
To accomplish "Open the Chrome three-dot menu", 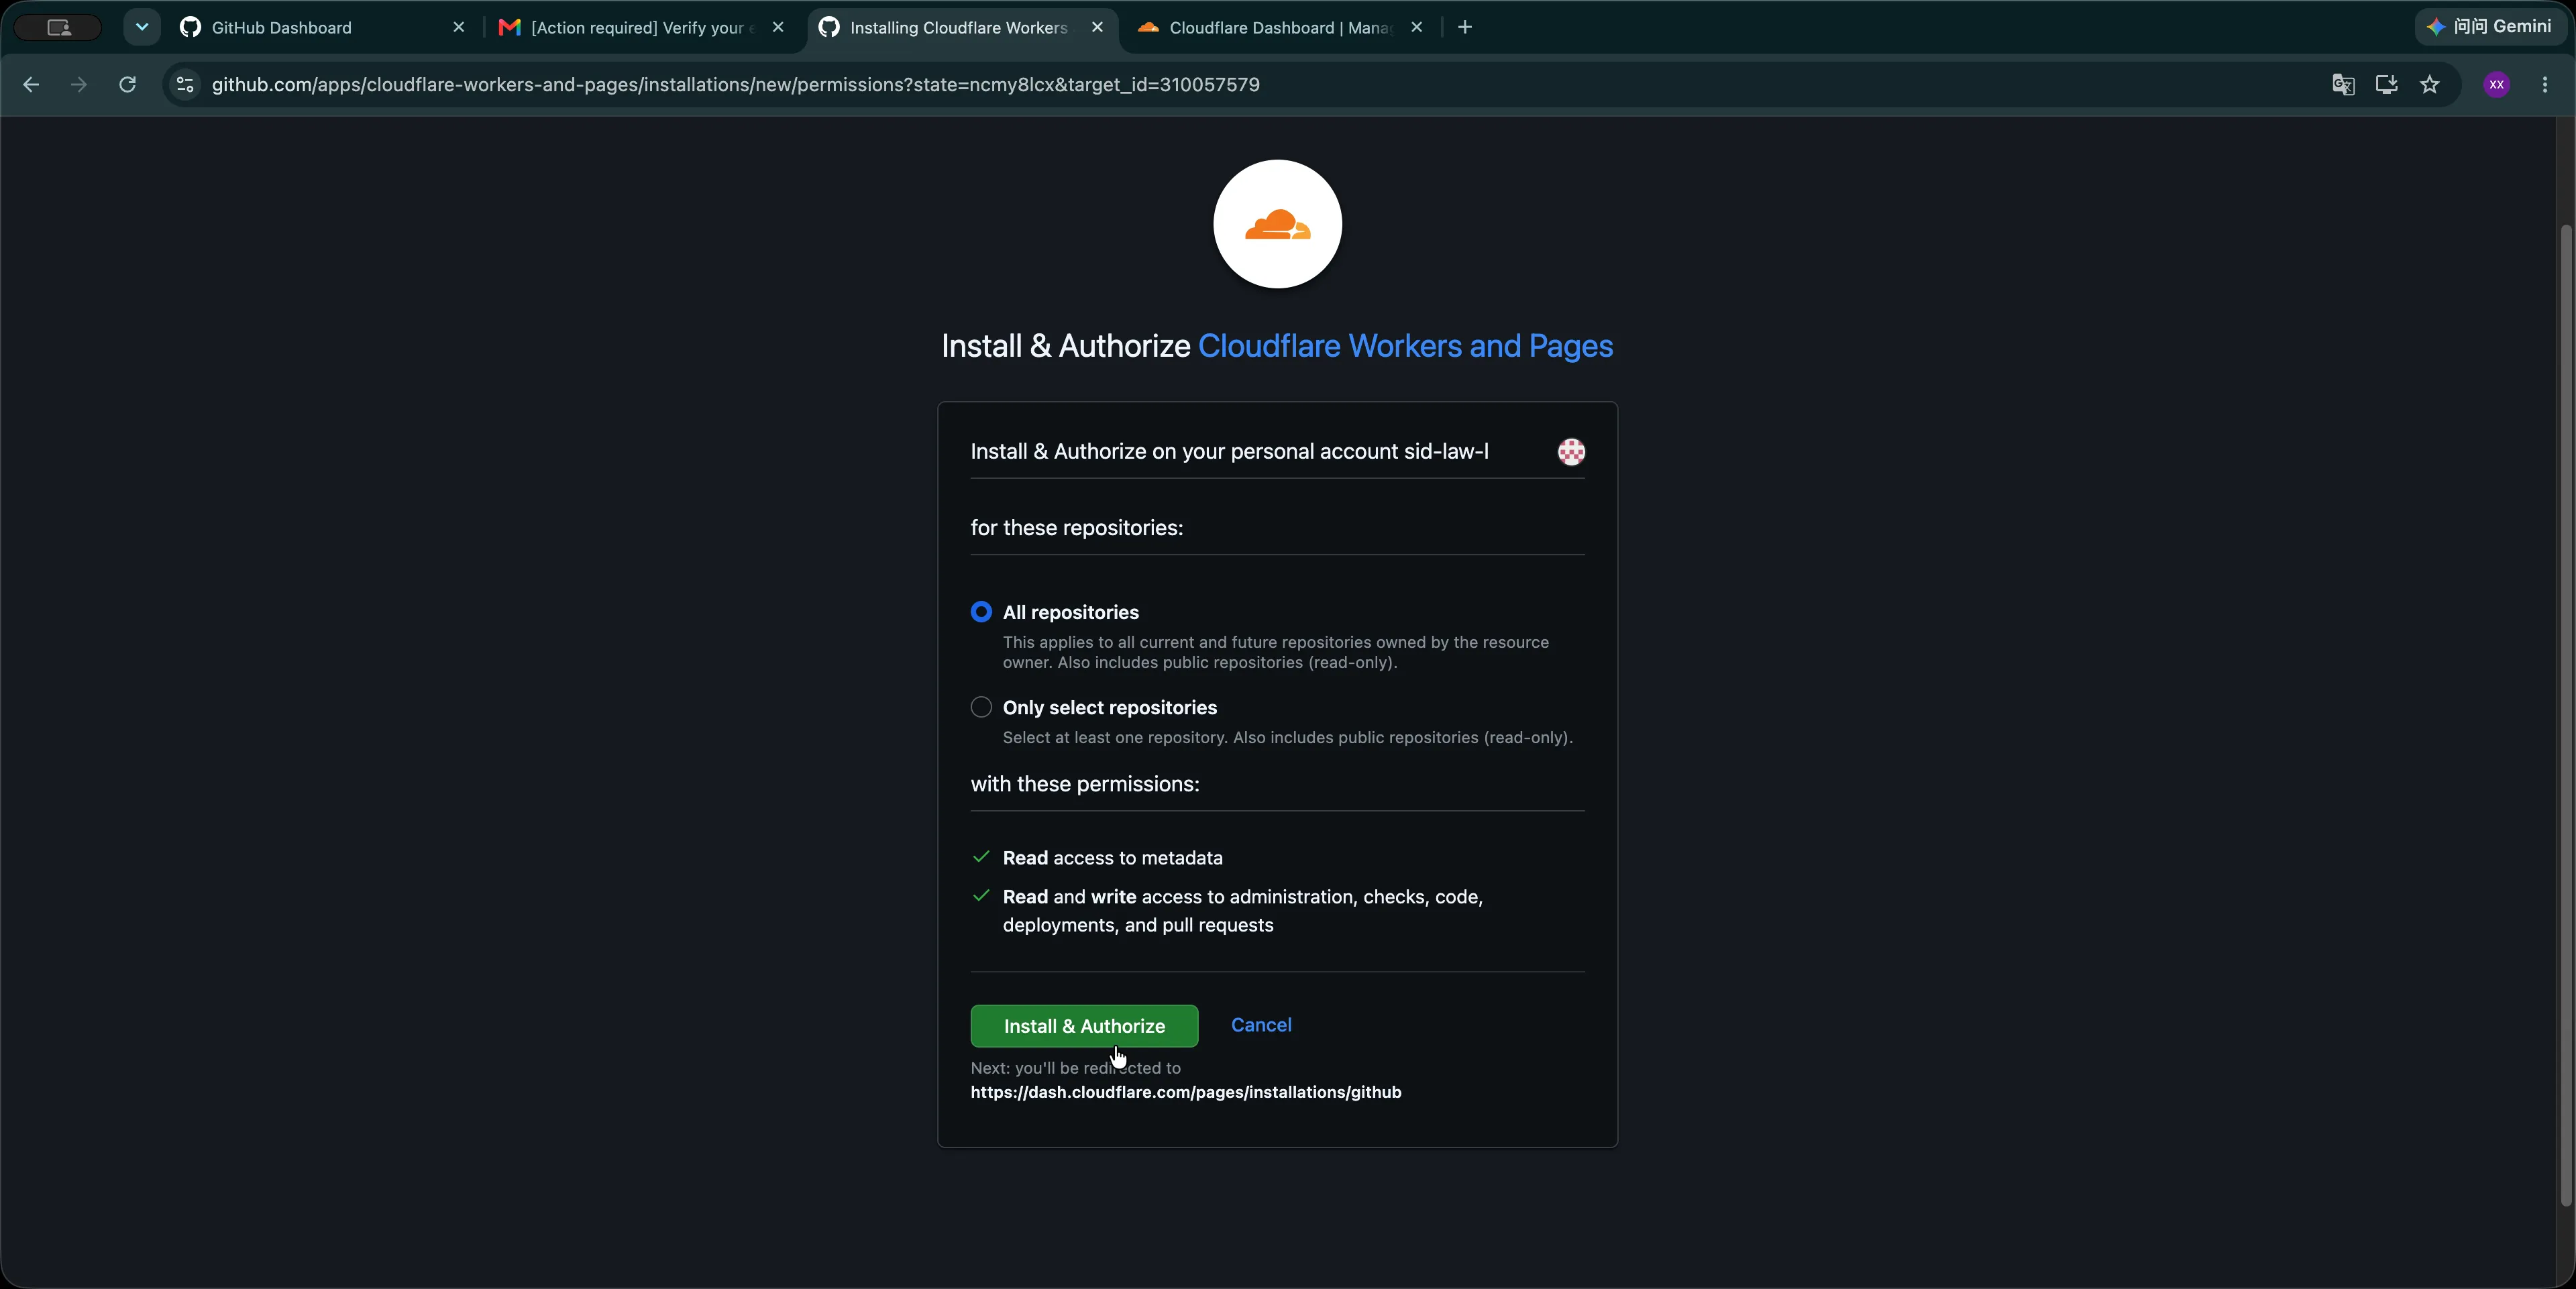I will pyautogui.click(x=2545, y=85).
